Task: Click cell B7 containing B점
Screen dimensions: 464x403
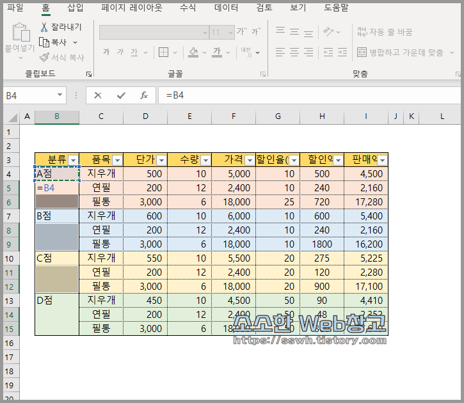Action: 57,216
